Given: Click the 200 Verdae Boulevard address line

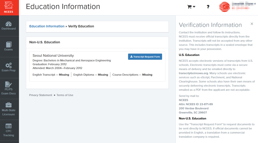Looking at the screenshot, I should [x=194, y=108].
